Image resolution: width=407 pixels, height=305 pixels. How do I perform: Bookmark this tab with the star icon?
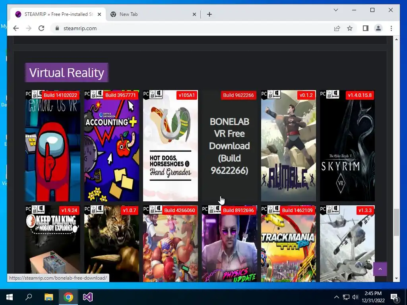pyautogui.click(x=350, y=28)
